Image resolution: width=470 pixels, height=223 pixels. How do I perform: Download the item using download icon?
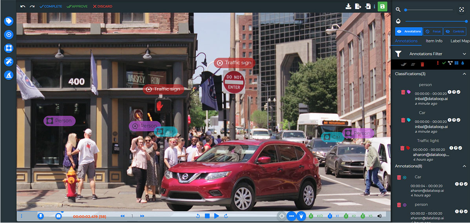click(348, 6)
